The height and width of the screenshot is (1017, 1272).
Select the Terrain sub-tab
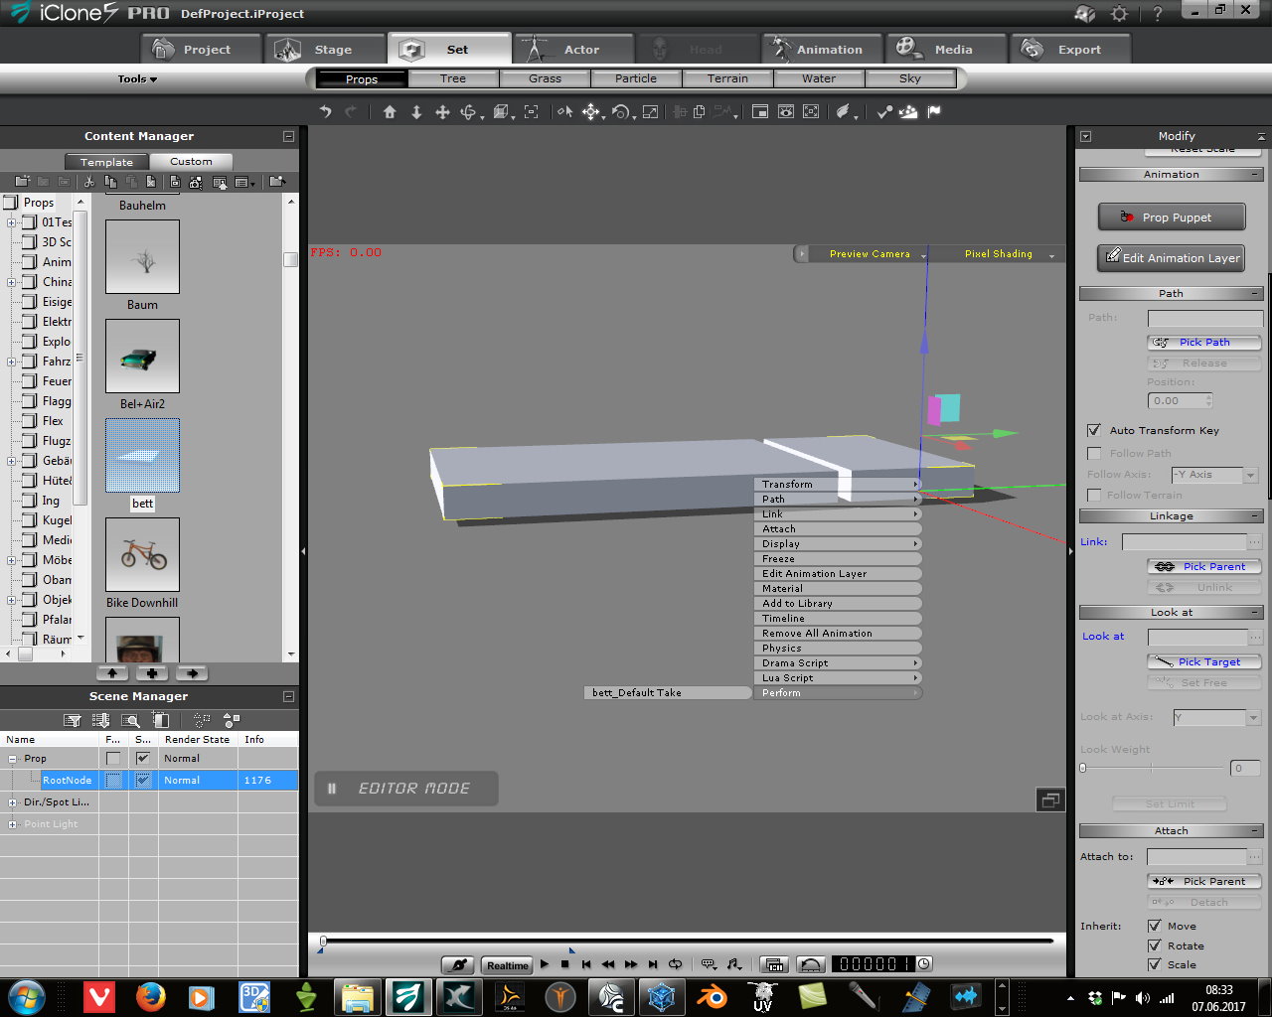727,78
